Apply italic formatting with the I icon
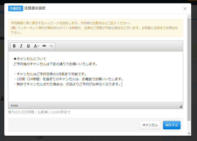The width and height of the screenshot is (197, 141). (x=21, y=46)
